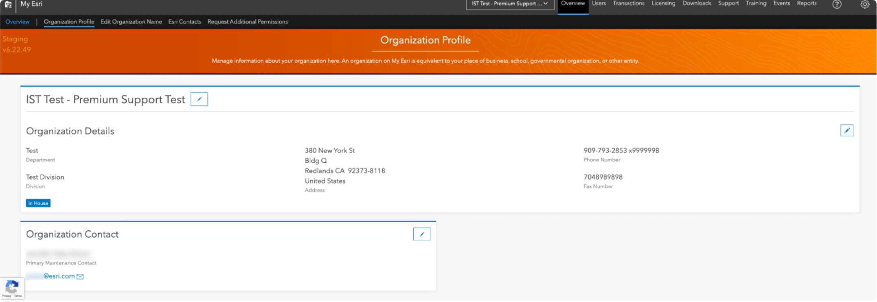Click the Test Division text
The width and height of the screenshot is (877, 302).
pos(45,177)
